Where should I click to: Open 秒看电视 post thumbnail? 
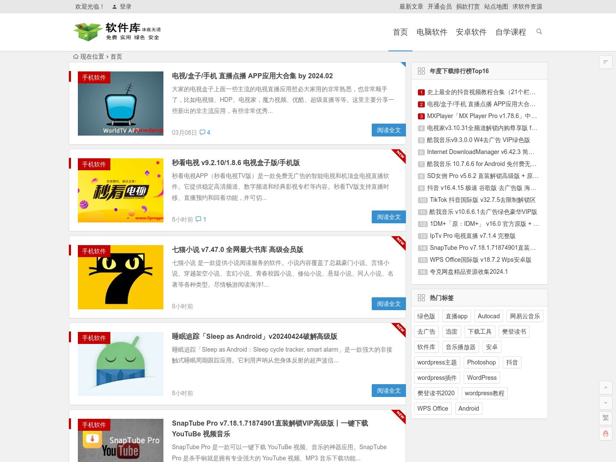(x=121, y=190)
